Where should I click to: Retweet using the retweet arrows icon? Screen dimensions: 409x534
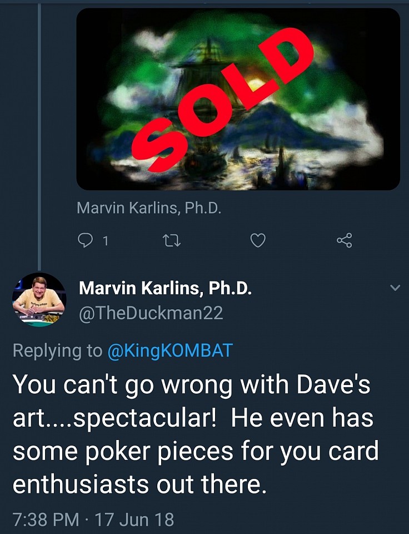coord(172,241)
